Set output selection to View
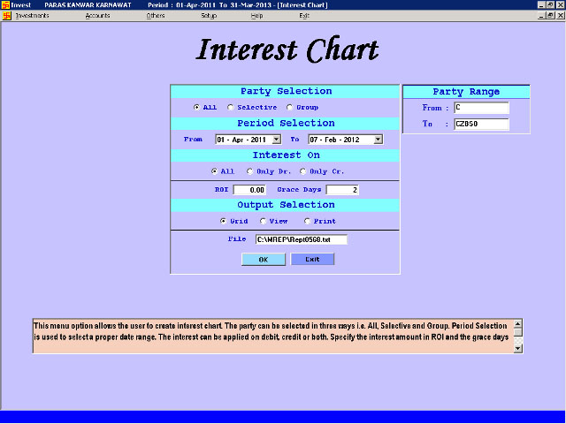The height and width of the screenshot is (424, 566). (262, 221)
